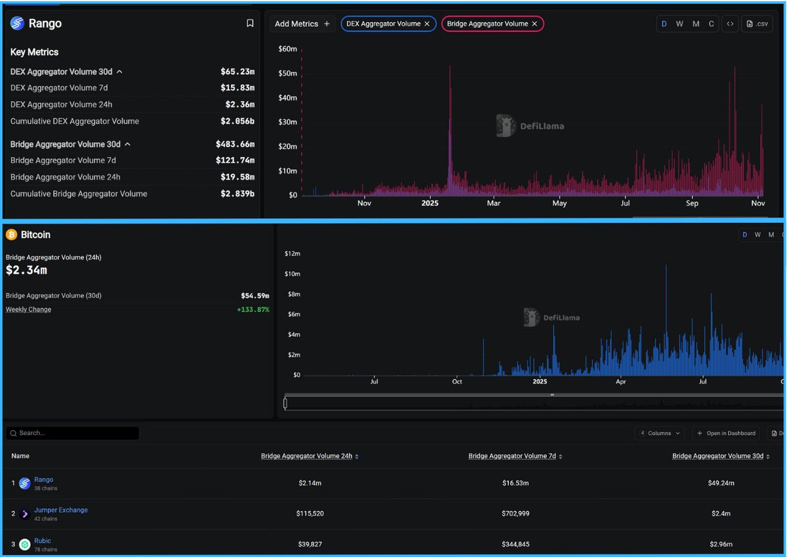Collapse the DEX Aggregator Volume 30d section
The width and height of the screenshot is (787, 557).
tap(119, 71)
